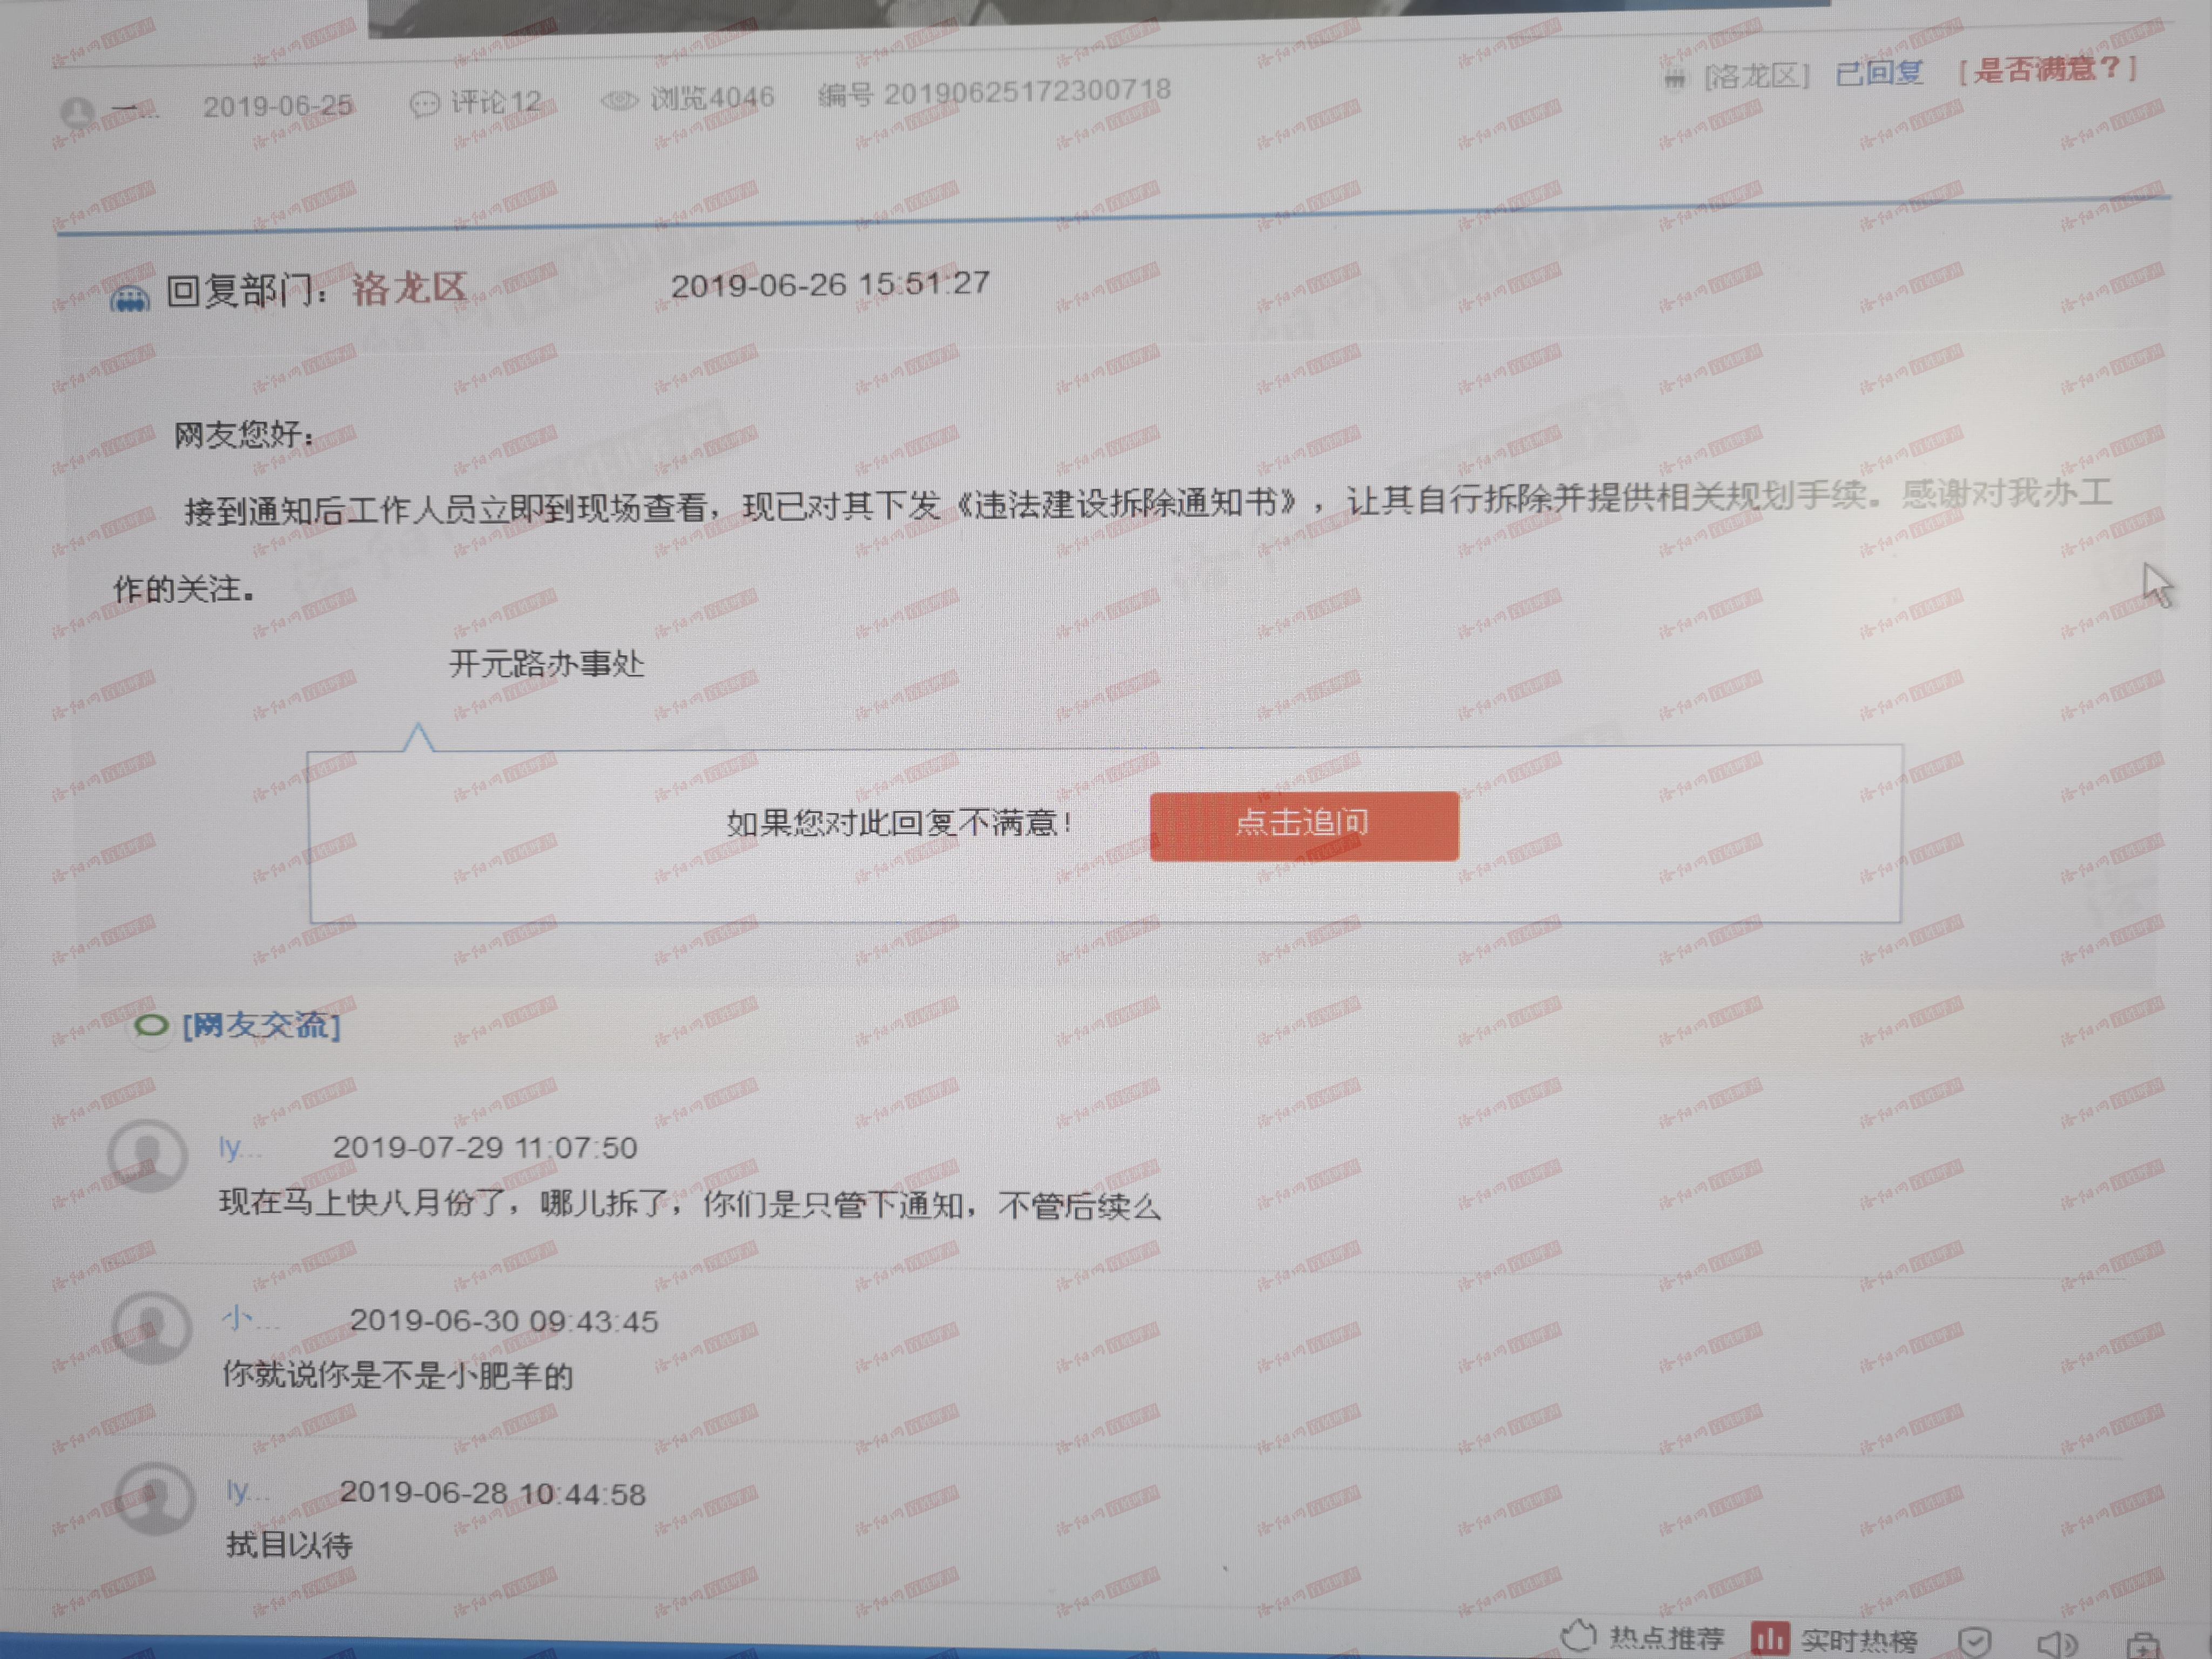2212x1659 pixels.
Task: Click comment timestamp 2019-06-30 09:43:45
Action: click(x=504, y=1321)
